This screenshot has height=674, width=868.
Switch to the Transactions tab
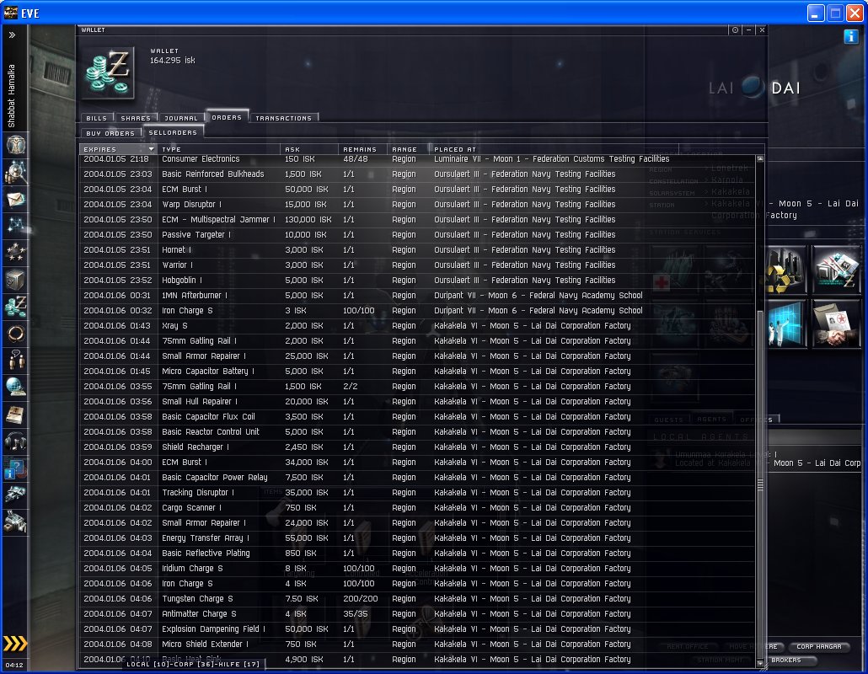[283, 118]
